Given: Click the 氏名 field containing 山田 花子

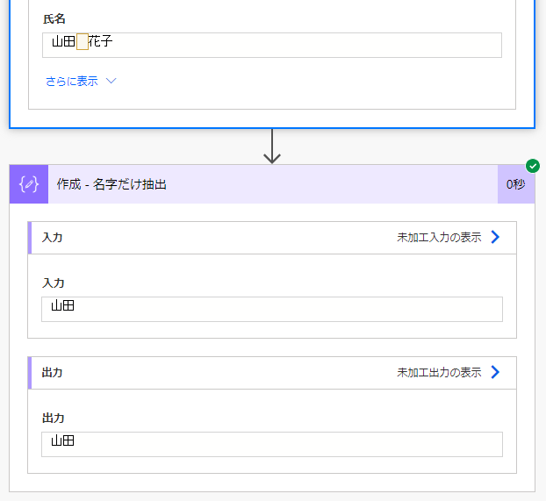Looking at the screenshot, I should pyautogui.click(x=272, y=46).
